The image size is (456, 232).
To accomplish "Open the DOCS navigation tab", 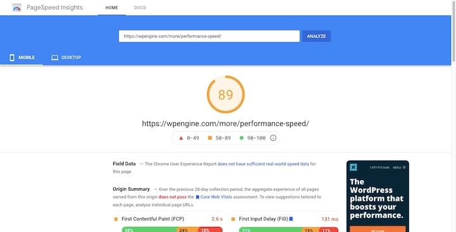I will [x=140, y=8].
